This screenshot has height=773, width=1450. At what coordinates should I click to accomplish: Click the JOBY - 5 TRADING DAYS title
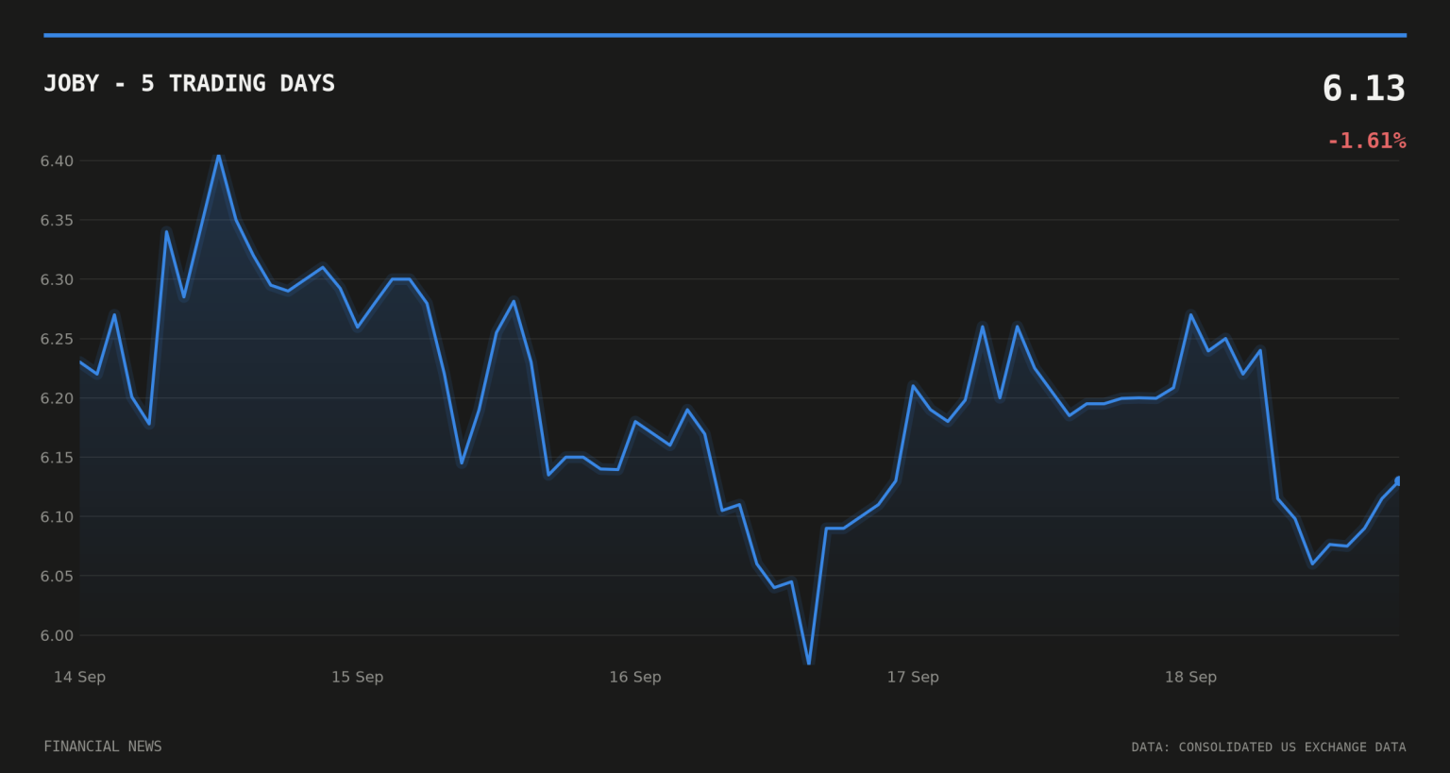click(x=189, y=83)
